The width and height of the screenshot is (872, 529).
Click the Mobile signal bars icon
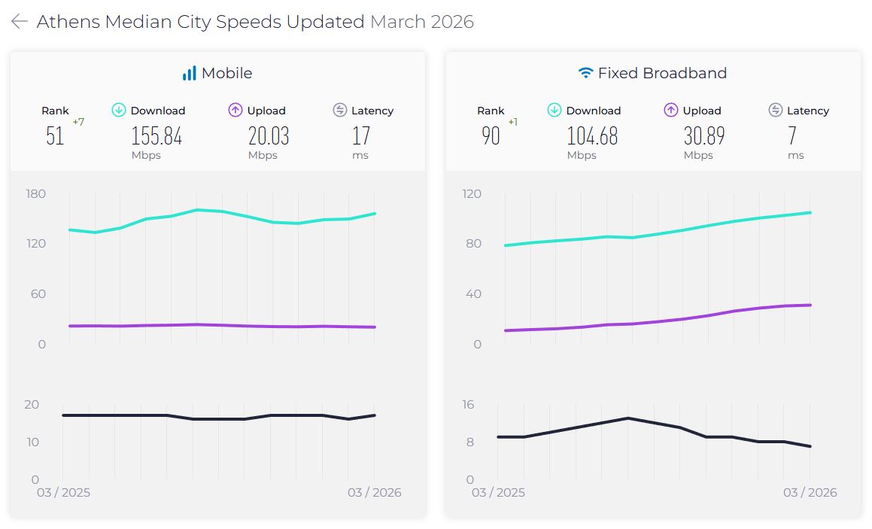click(x=189, y=73)
